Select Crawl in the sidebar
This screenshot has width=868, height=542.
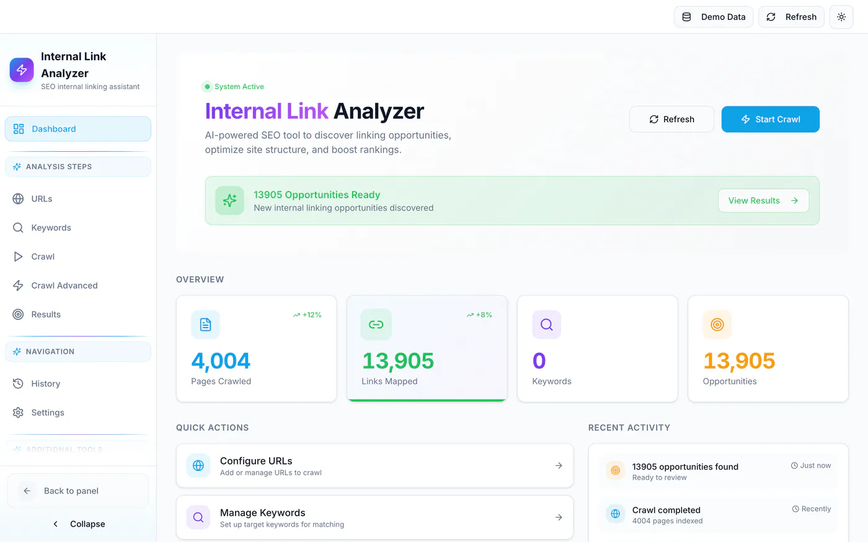(78, 256)
